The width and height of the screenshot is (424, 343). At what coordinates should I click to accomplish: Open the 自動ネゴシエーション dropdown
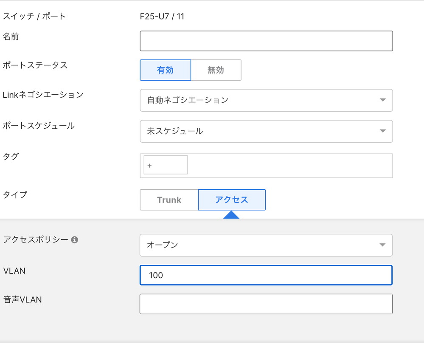(255, 100)
